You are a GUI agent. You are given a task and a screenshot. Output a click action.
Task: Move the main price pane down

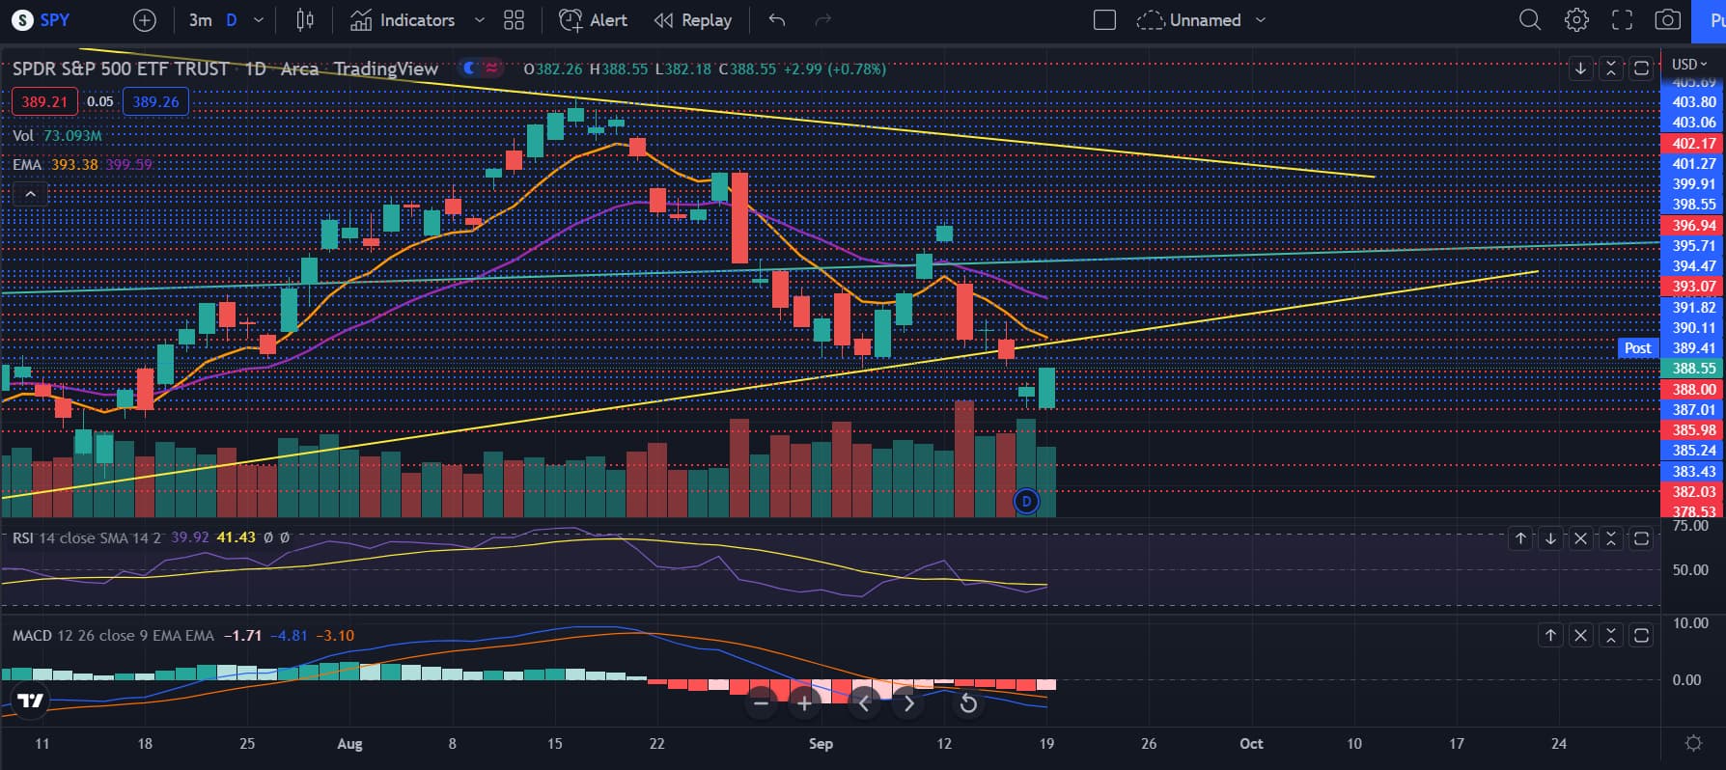coord(1580,69)
